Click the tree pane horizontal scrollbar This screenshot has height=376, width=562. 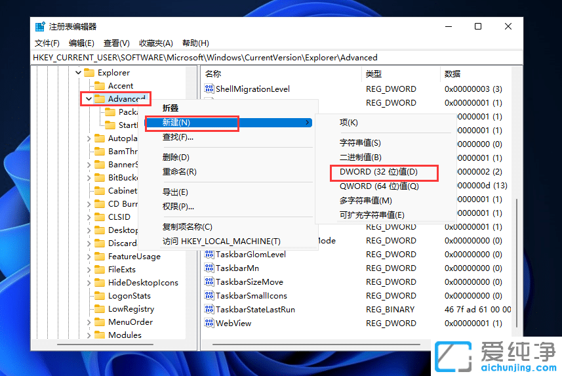click(x=105, y=345)
